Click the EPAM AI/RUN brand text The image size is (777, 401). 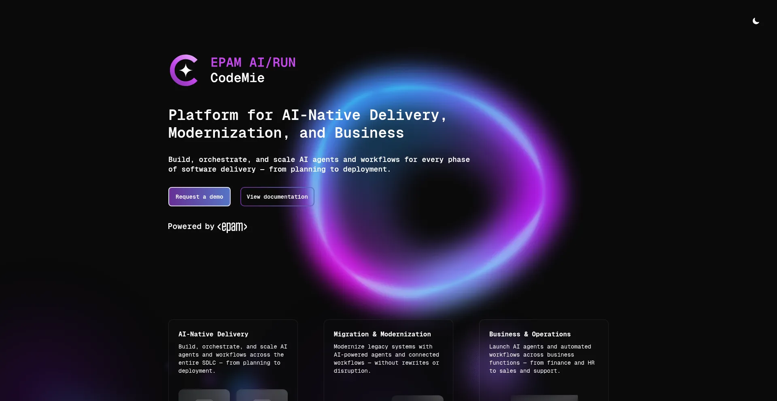pyautogui.click(x=253, y=63)
